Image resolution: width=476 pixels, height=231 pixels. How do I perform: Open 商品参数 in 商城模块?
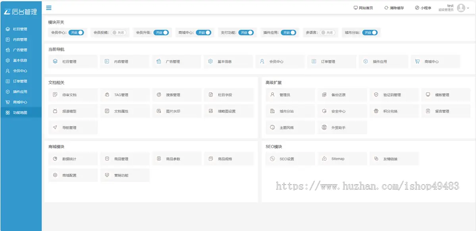click(177, 159)
